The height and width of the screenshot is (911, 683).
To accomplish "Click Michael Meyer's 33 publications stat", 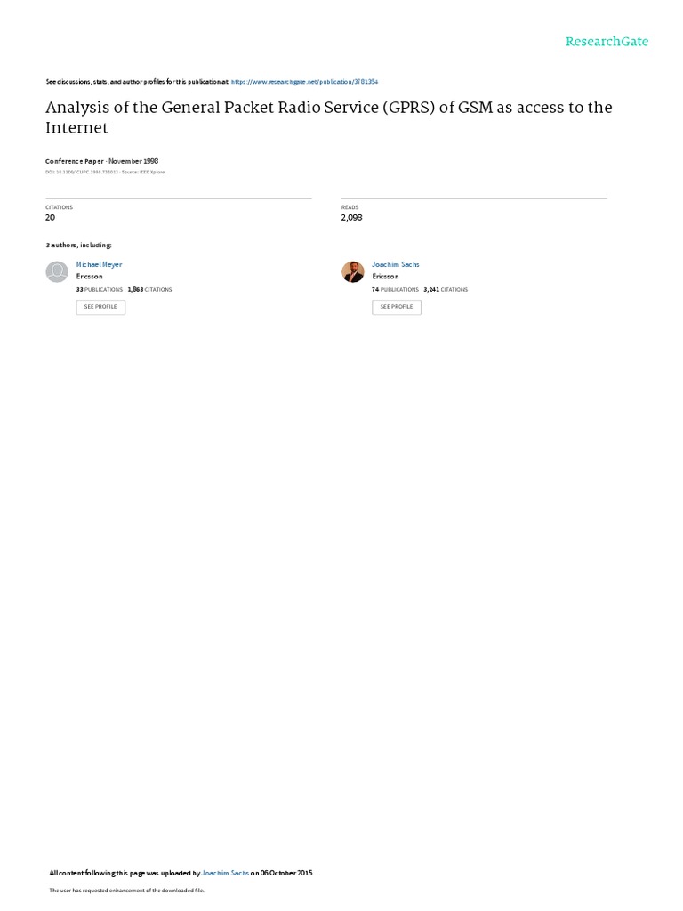I will 100,289.
